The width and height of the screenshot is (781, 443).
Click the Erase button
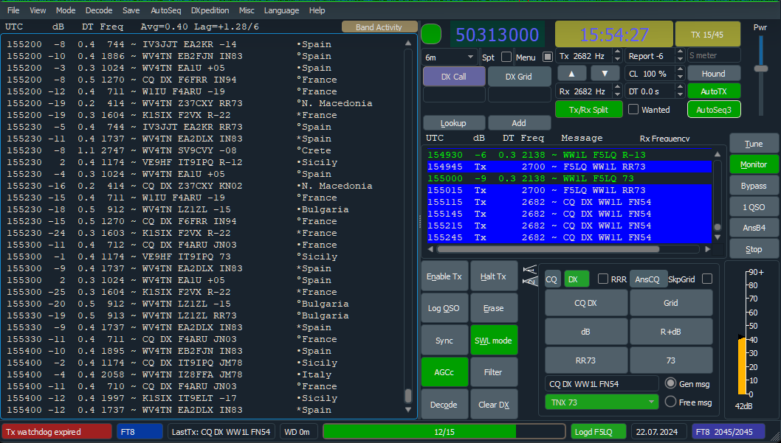(494, 308)
